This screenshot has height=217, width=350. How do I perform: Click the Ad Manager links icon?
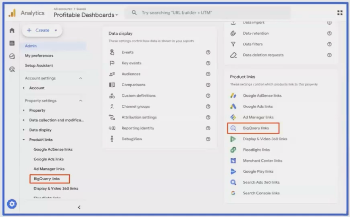click(233, 117)
